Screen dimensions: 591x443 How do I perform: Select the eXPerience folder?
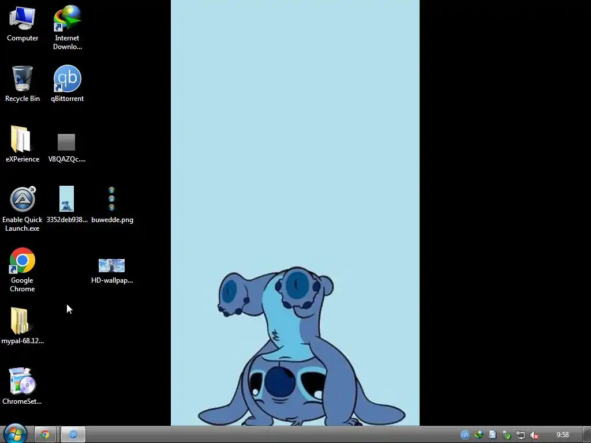point(23,144)
